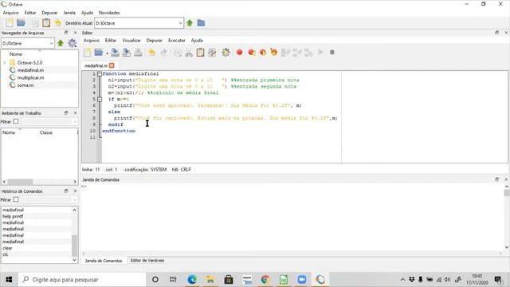Open the Diretório Atual dropdown
510x287 pixels.
[181, 23]
